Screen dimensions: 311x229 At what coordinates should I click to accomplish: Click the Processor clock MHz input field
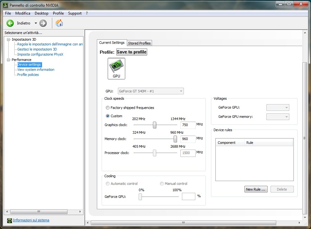pyautogui.click(x=188, y=153)
